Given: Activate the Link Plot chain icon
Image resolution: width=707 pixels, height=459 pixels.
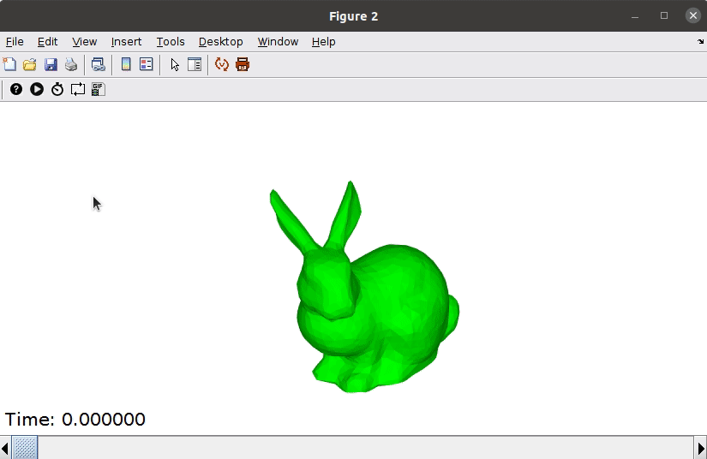Looking at the screenshot, I should tap(98, 64).
